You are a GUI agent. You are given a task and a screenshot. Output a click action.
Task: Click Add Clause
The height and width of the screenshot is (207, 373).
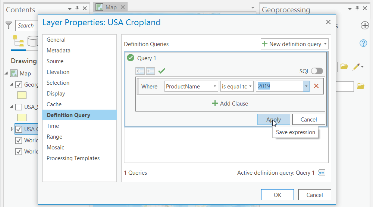[230, 103]
